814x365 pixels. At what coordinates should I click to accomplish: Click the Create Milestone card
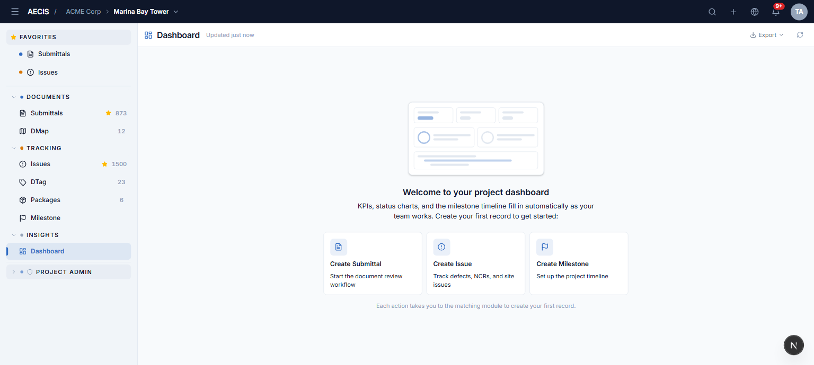(579, 263)
